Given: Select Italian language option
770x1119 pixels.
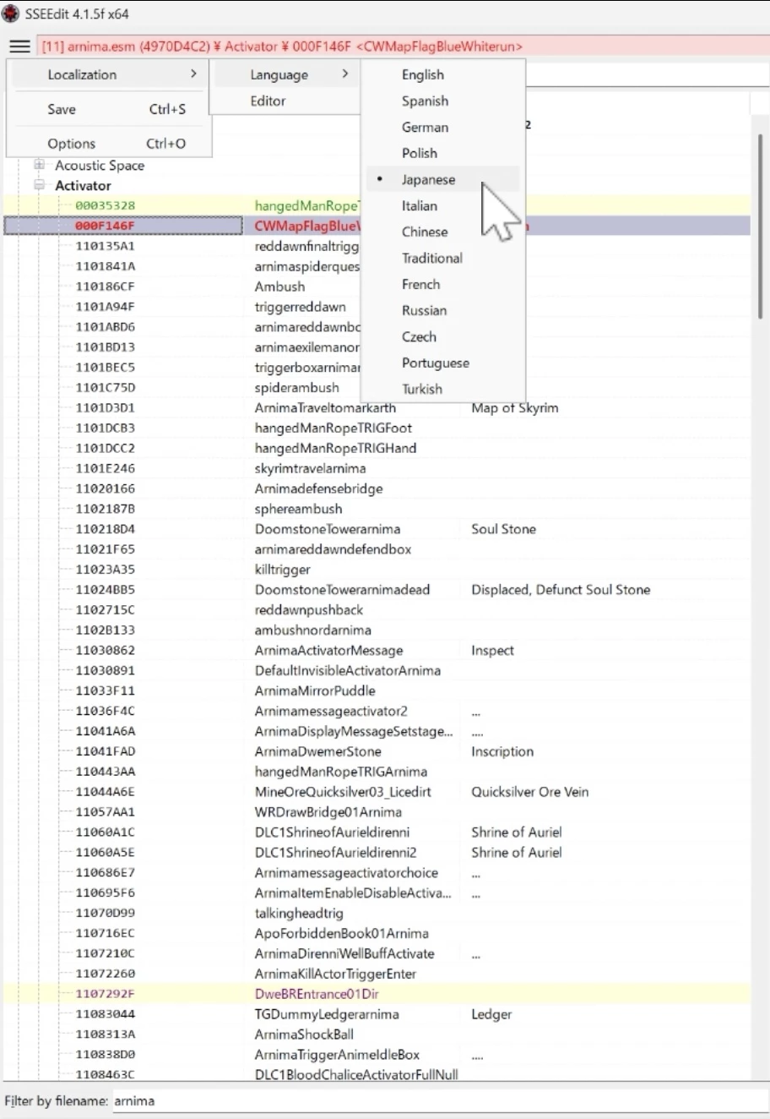Looking at the screenshot, I should [442, 205].
